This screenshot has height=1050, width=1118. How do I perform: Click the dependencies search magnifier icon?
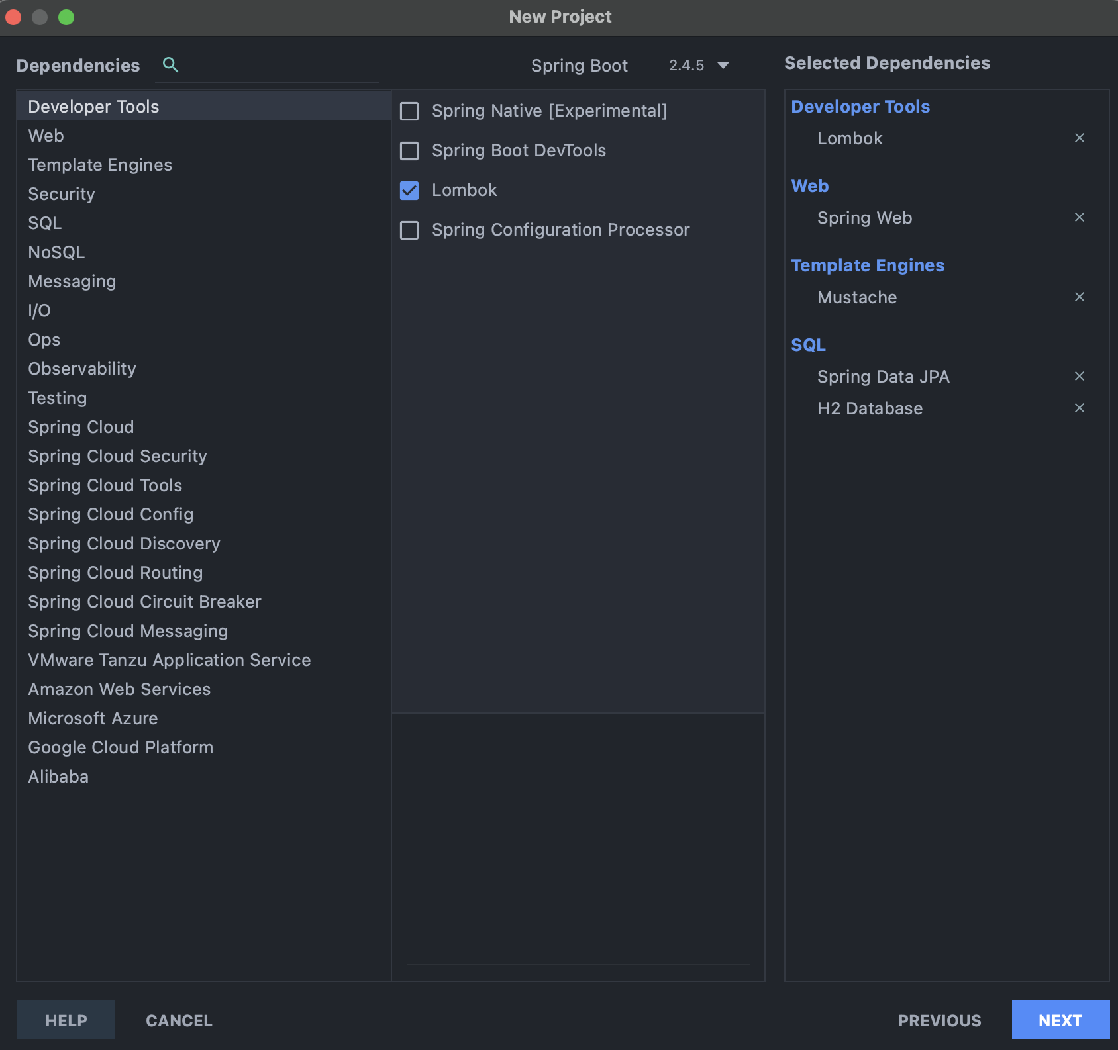[x=170, y=65]
